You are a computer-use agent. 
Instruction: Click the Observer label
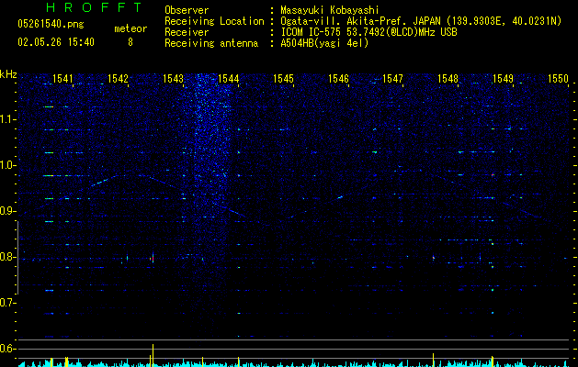pyautogui.click(x=187, y=10)
